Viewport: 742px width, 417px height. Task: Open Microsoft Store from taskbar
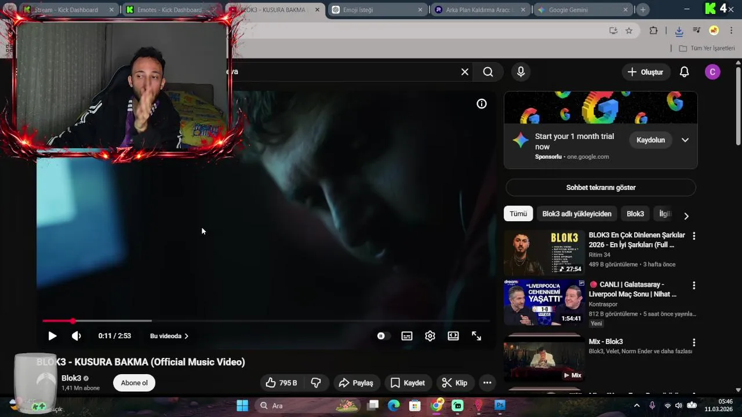pos(414,405)
